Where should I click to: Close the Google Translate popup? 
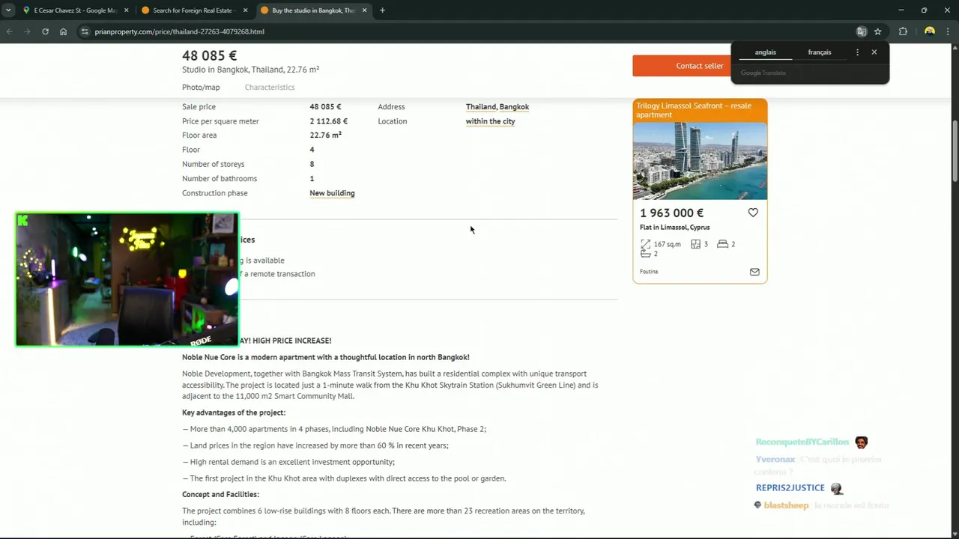pos(874,52)
